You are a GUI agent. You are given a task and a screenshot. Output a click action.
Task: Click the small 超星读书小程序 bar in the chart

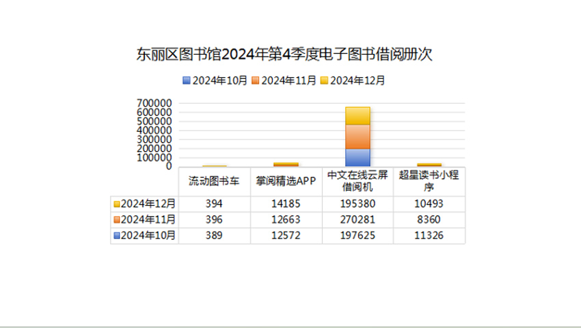(429, 164)
